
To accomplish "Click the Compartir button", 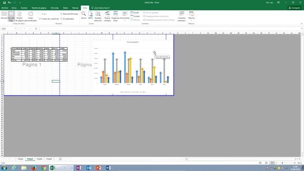I will point(294,8).
